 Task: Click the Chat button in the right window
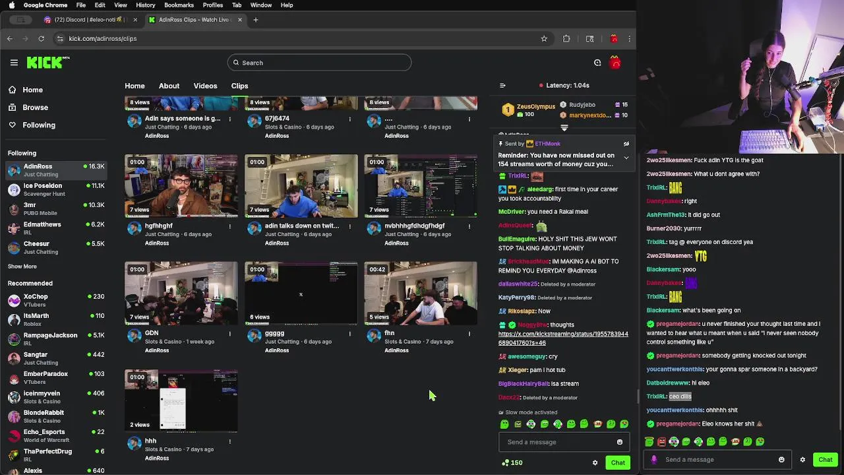[x=826, y=460]
